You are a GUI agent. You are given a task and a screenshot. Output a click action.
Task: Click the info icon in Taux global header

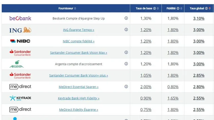206,8
